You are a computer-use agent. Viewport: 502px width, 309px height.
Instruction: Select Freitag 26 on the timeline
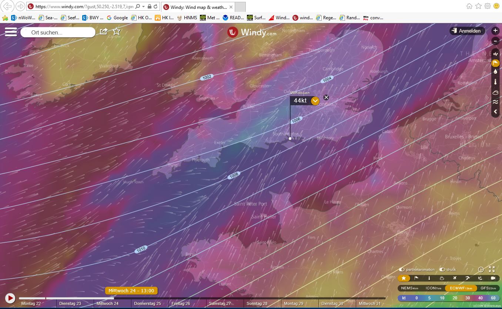[x=181, y=303]
